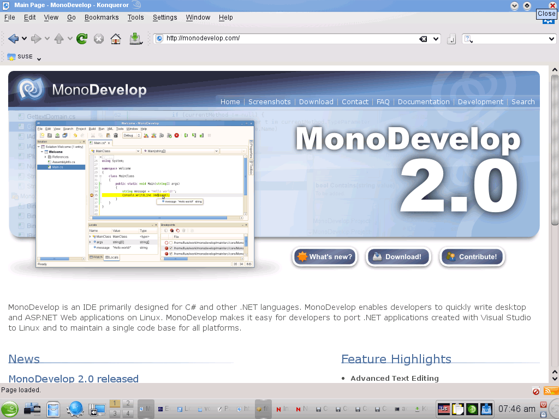Click the MonoDevelop IDE screenshot thumbnail
Image resolution: width=559 pixels, height=419 pixels.
[145, 194]
